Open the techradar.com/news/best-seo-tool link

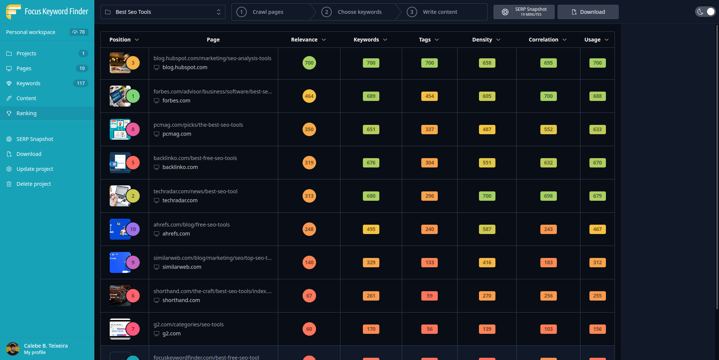[195, 191]
